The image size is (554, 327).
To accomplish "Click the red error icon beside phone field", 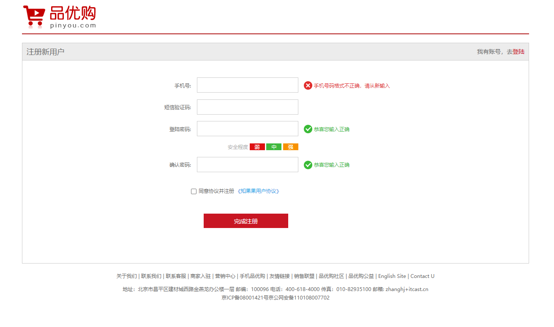I will [308, 85].
